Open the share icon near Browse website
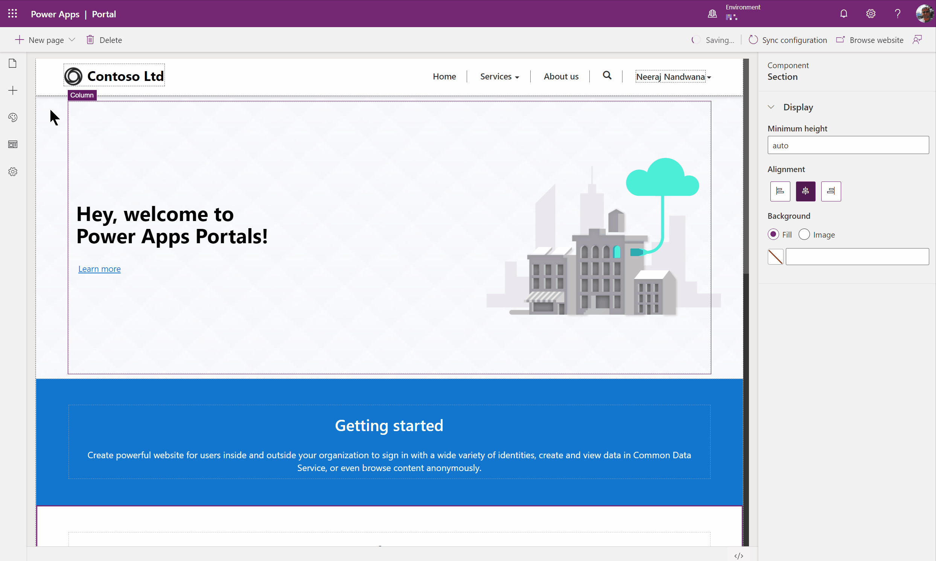The height and width of the screenshot is (561, 936). (918, 39)
